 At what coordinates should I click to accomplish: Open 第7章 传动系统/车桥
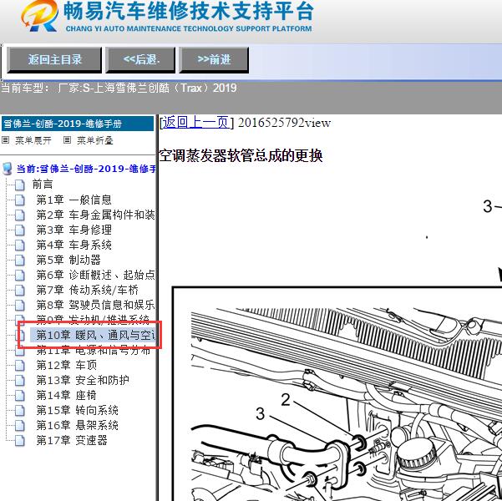(88, 290)
